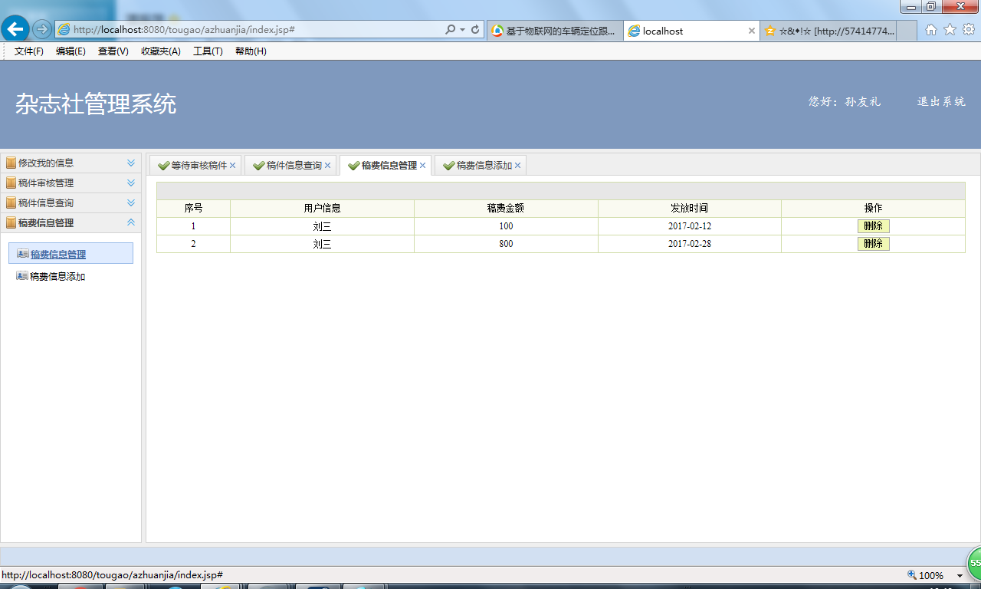
Task: Click folder icon beside 修改我的信息
Action: (x=11, y=163)
